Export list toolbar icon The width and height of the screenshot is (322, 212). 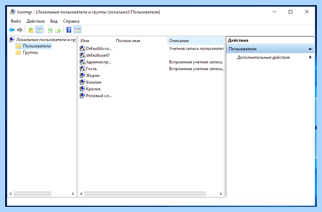(x=58, y=30)
